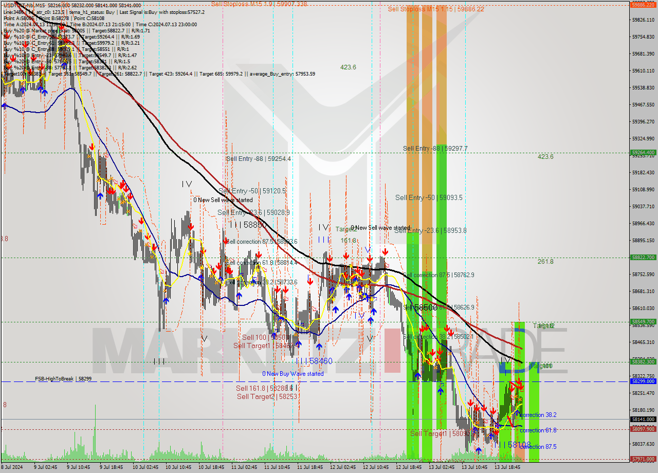Click the Sell correction 87.5 | 58762.9 label
The image size is (658, 473).
coord(439,275)
